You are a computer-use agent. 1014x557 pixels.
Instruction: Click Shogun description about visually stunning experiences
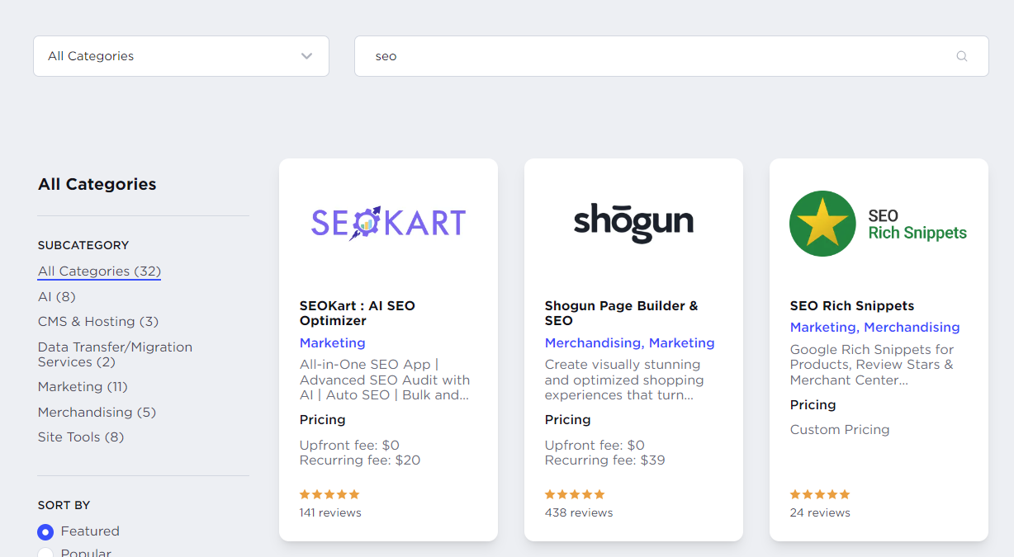(x=624, y=380)
